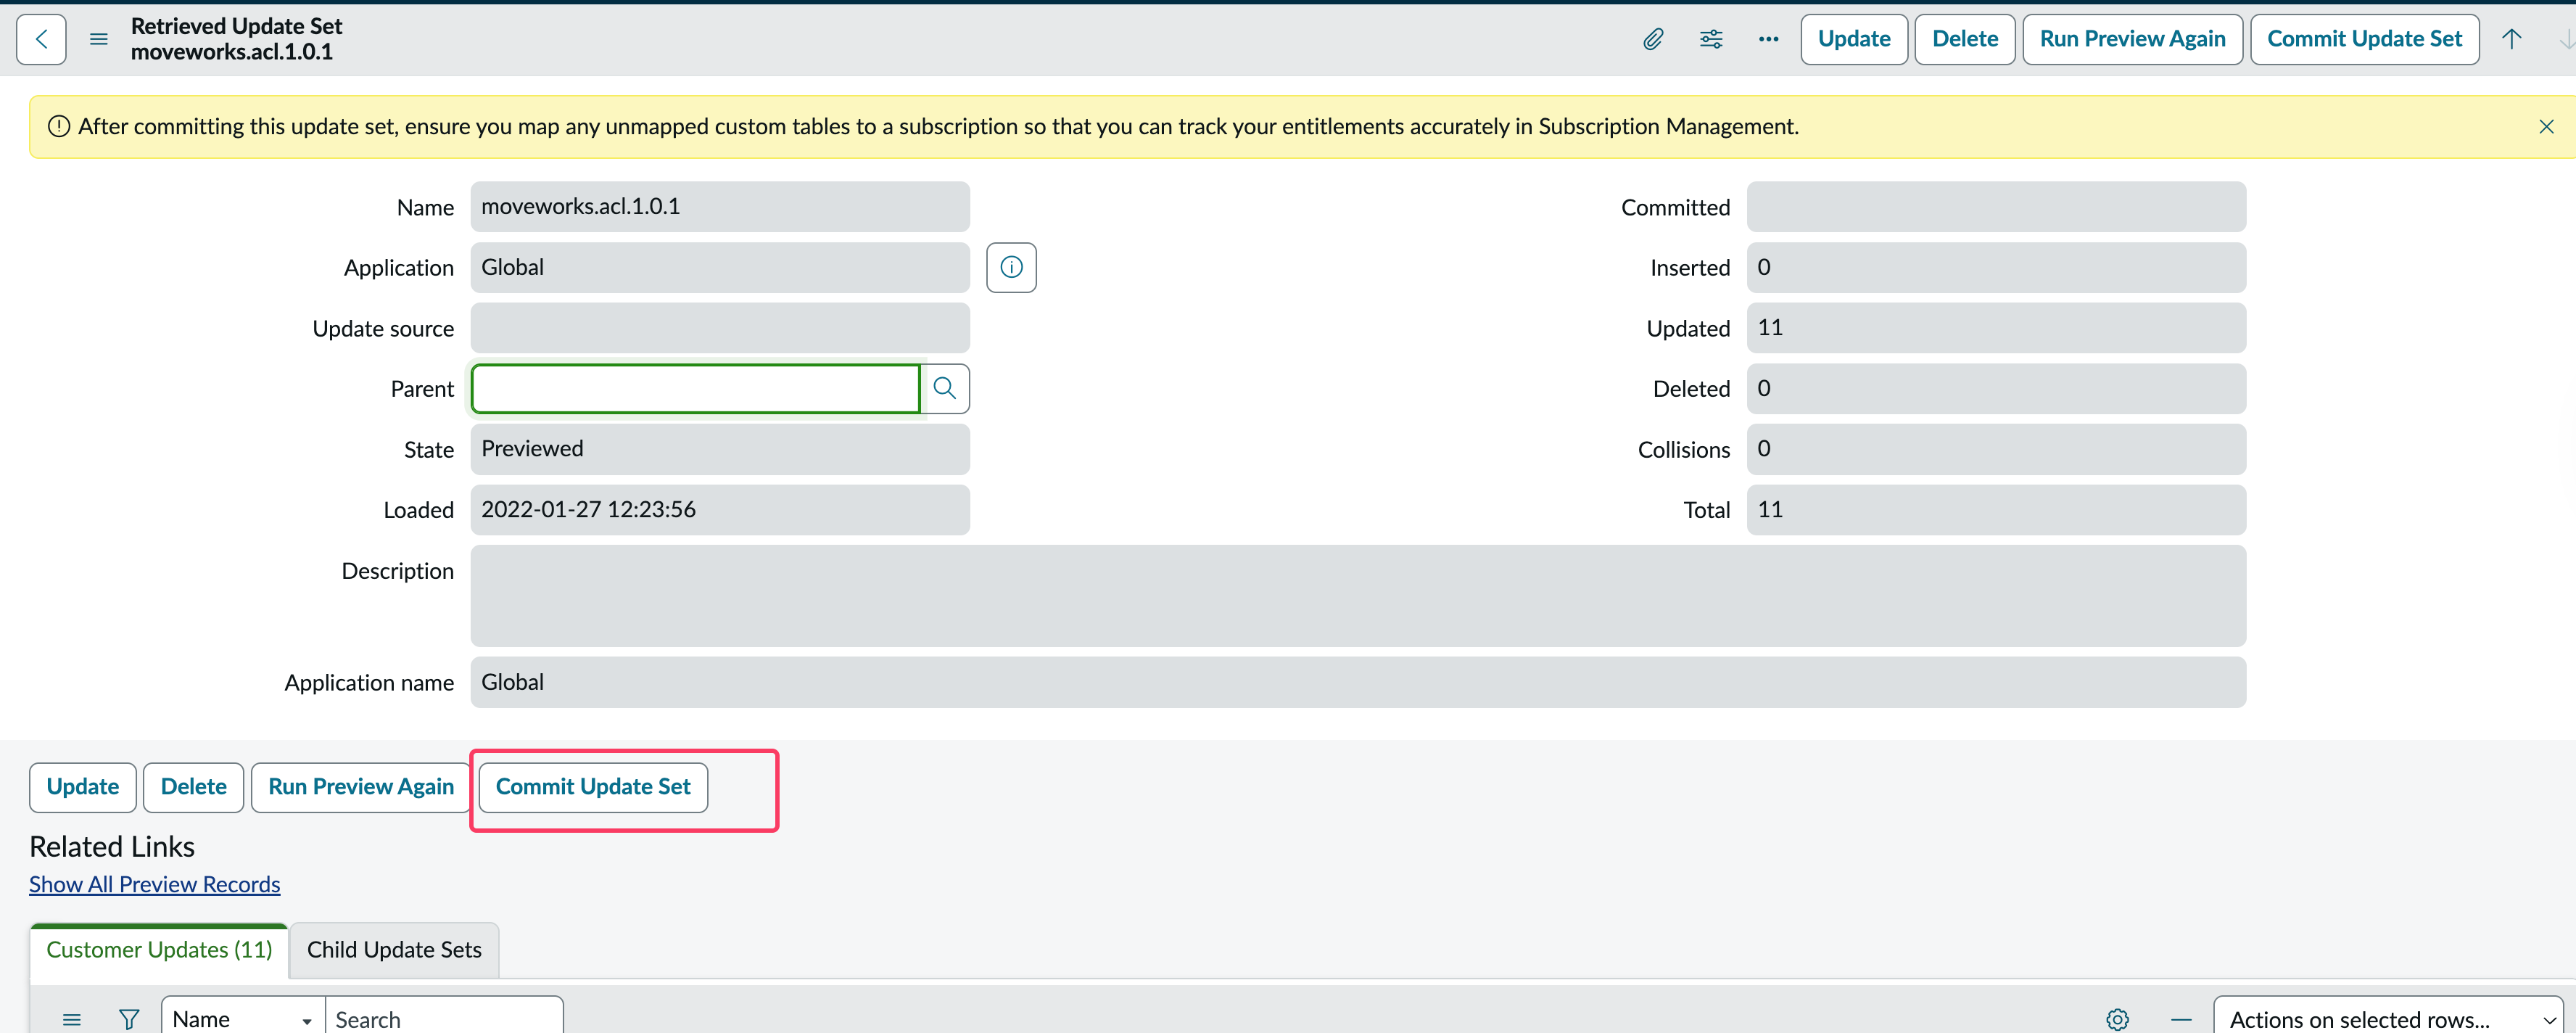The image size is (2576, 1033).
Task: Click the Parent lookup magnifier icon
Action: click(x=945, y=388)
